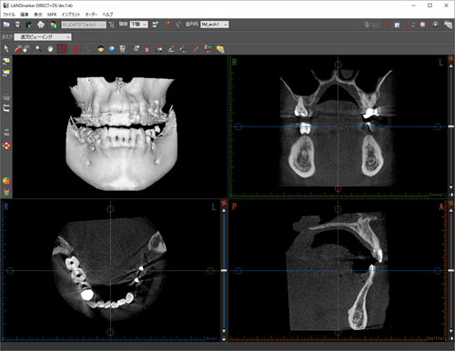
Task: Open the ファイル menu
Action: pos(9,15)
